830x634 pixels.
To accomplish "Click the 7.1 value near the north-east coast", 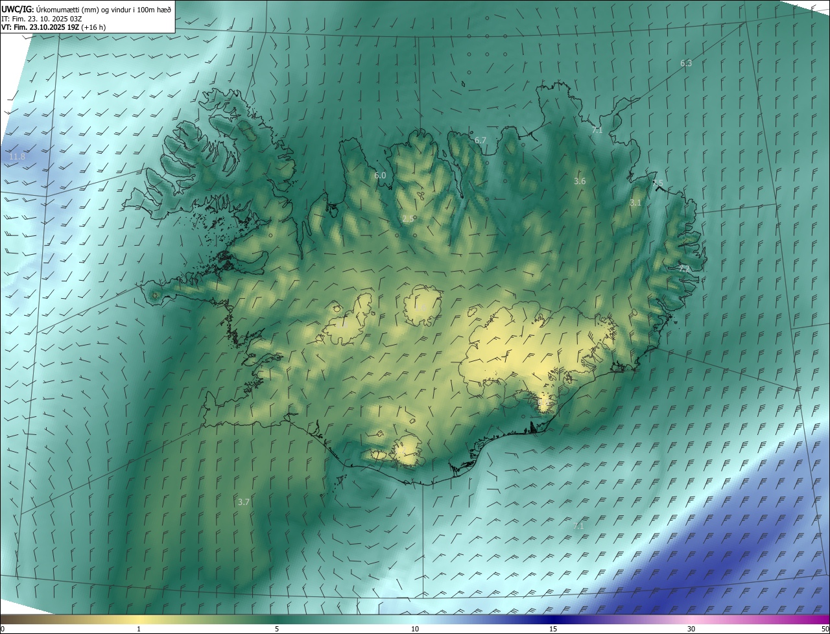I will click(x=597, y=130).
